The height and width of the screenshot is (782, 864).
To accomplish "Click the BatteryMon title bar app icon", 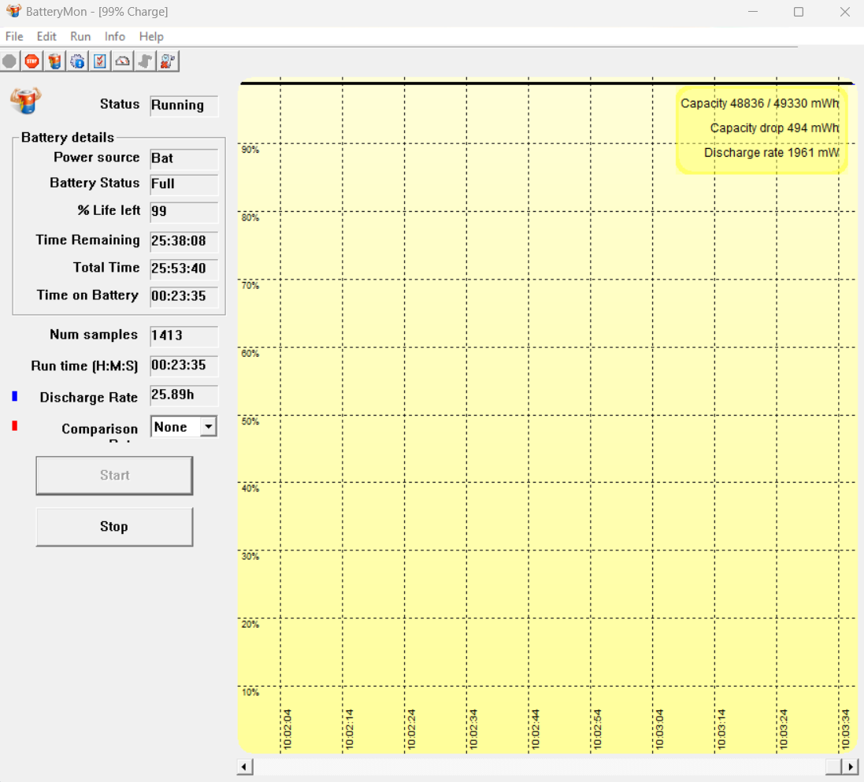I will (x=13, y=11).
